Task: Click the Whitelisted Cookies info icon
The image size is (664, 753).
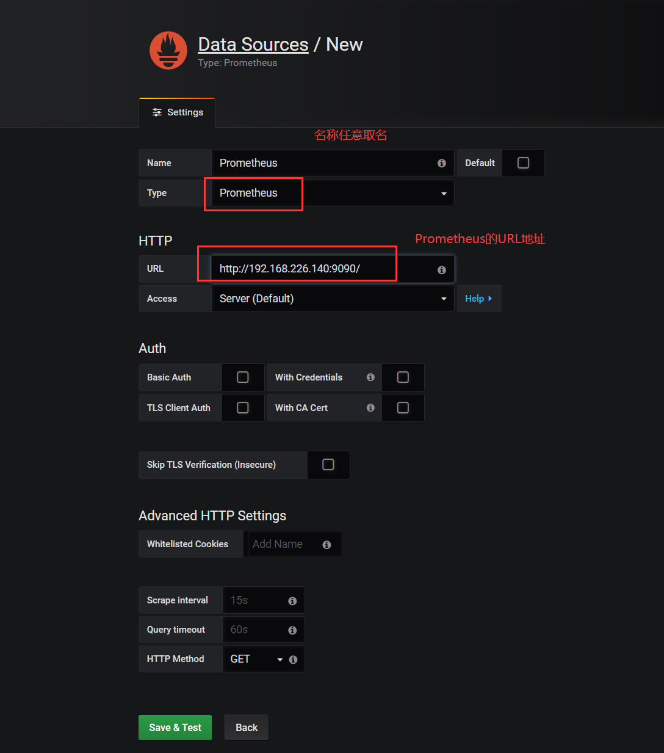Action: click(327, 545)
